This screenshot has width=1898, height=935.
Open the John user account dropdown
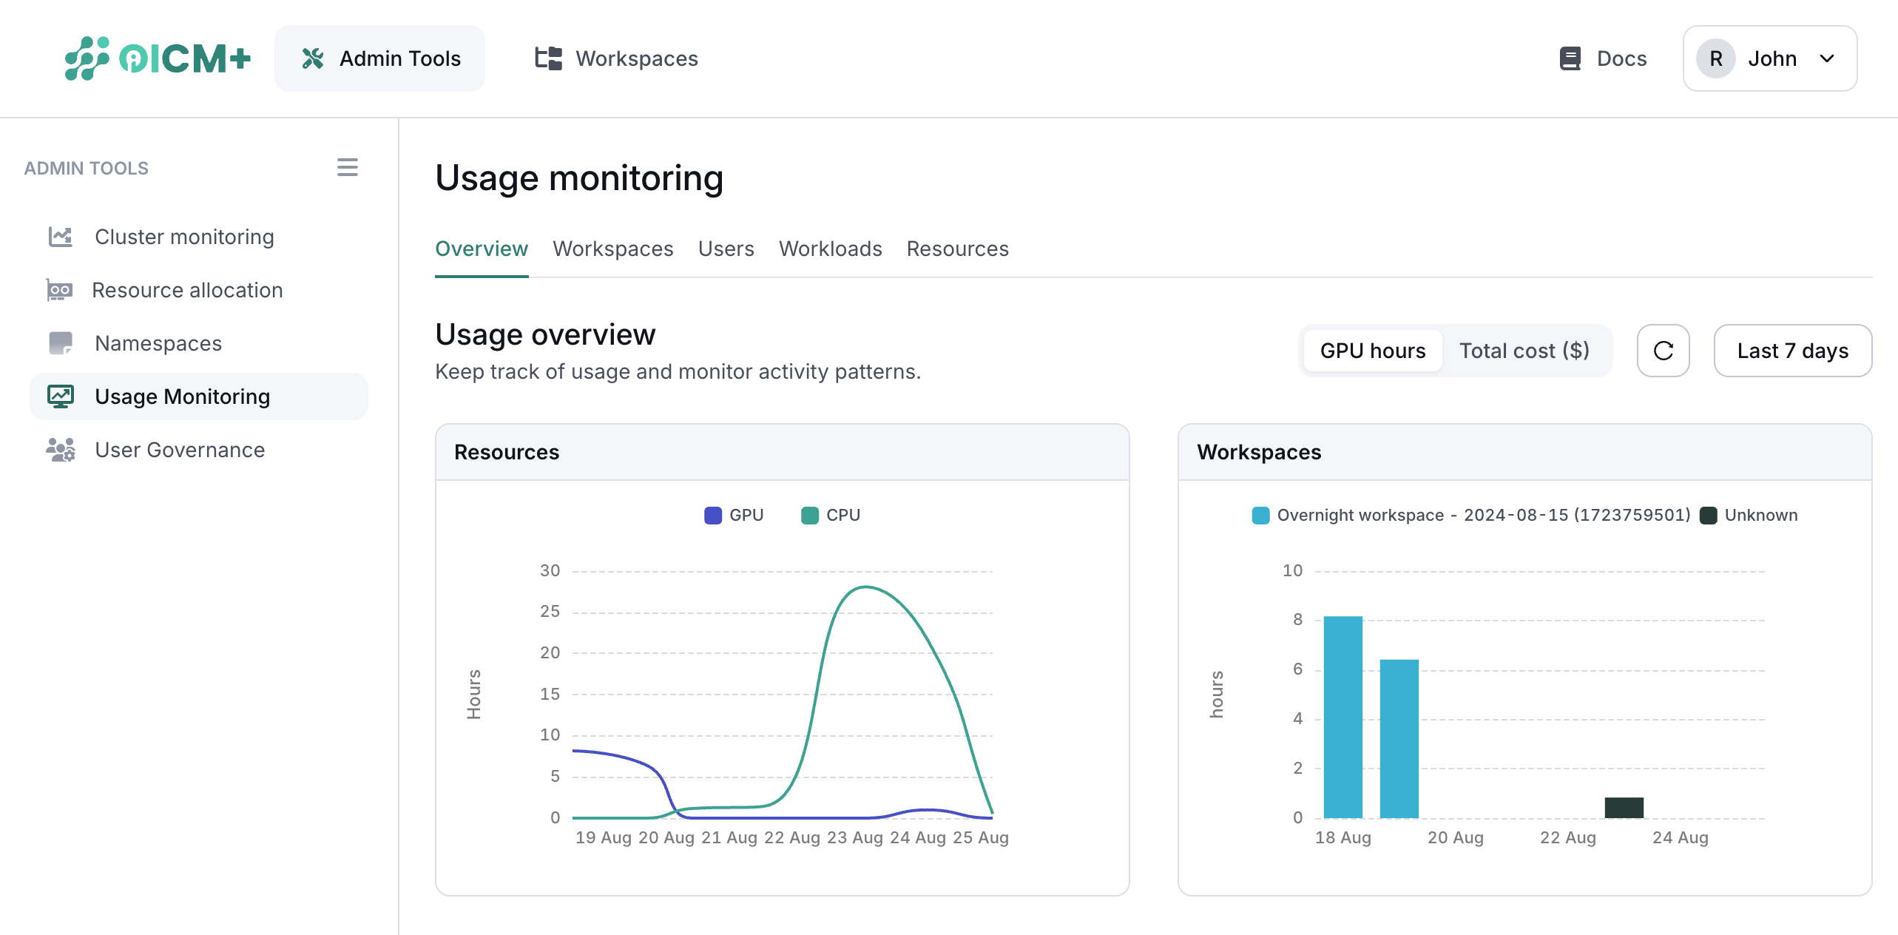1769,58
